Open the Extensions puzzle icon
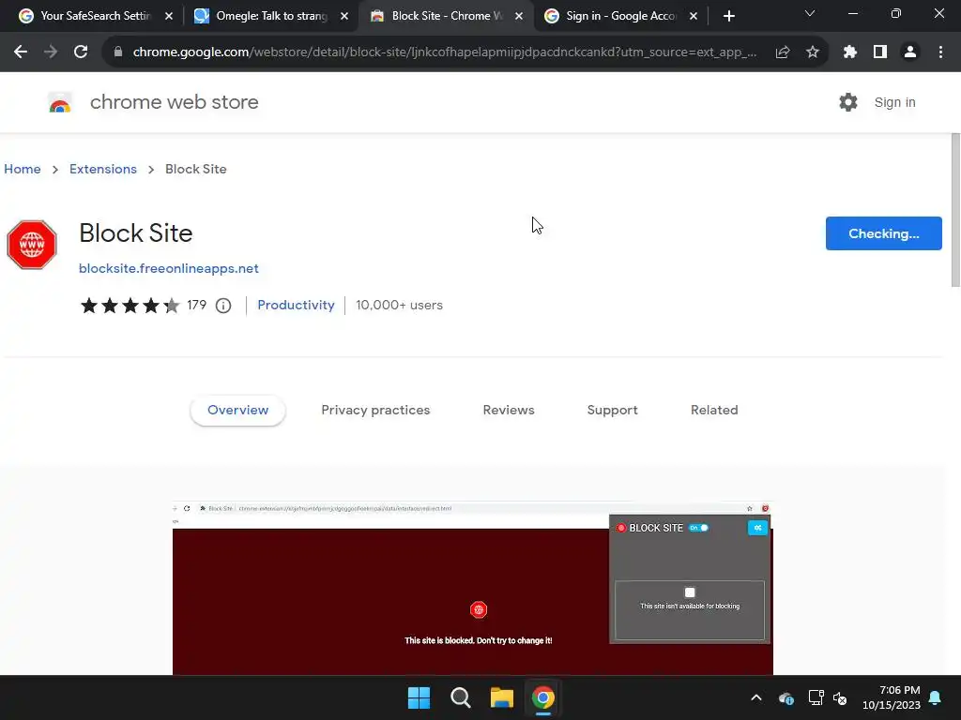 [x=849, y=52]
